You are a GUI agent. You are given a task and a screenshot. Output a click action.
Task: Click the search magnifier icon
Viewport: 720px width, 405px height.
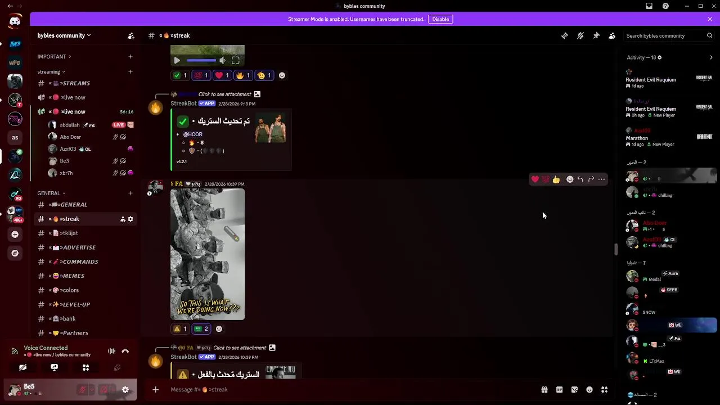click(709, 35)
